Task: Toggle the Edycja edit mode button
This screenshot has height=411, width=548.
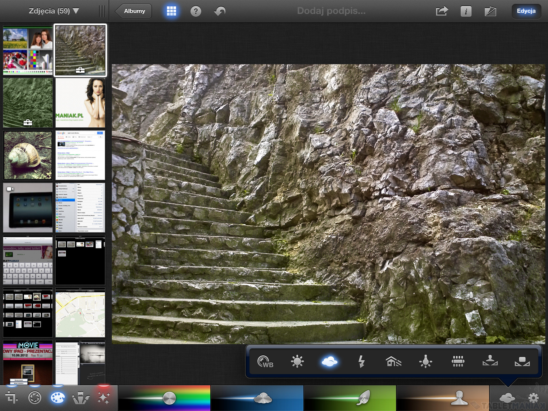Action: [x=526, y=11]
